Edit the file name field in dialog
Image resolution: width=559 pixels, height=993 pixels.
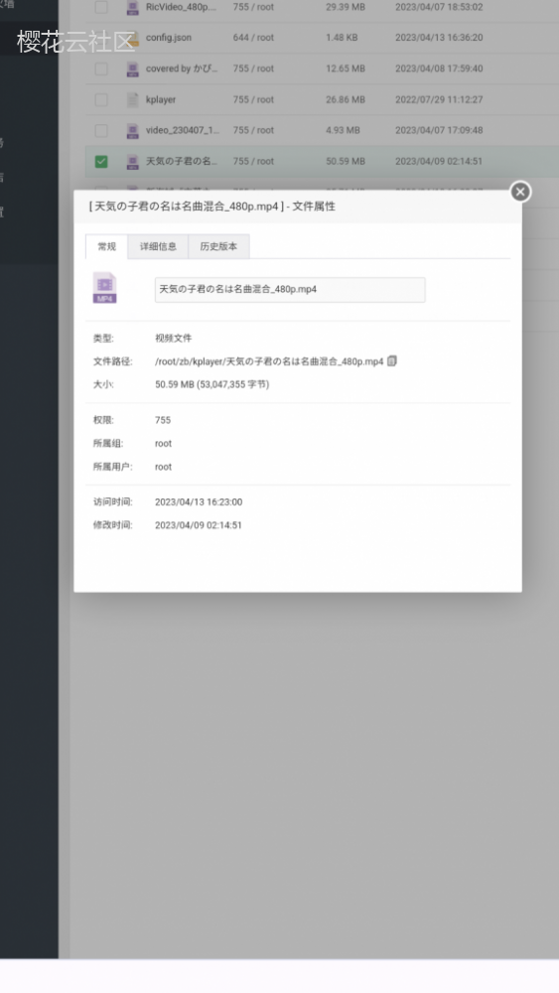point(290,289)
